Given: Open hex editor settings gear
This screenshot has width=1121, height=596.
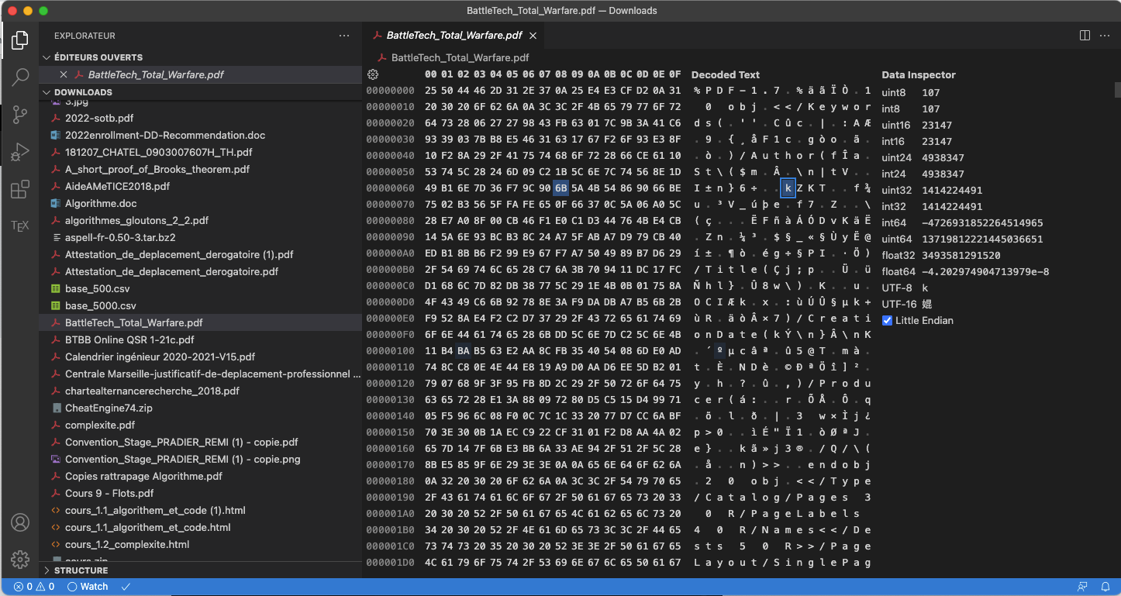Looking at the screenshot, I should (x=373, y=74).
